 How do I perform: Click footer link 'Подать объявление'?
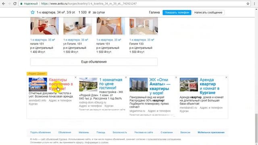tap(40, 133)
